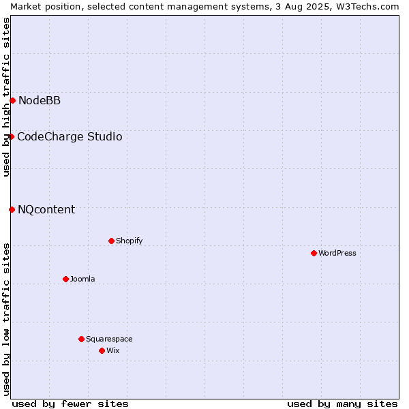Select the Shopify label

pos(129,241)
